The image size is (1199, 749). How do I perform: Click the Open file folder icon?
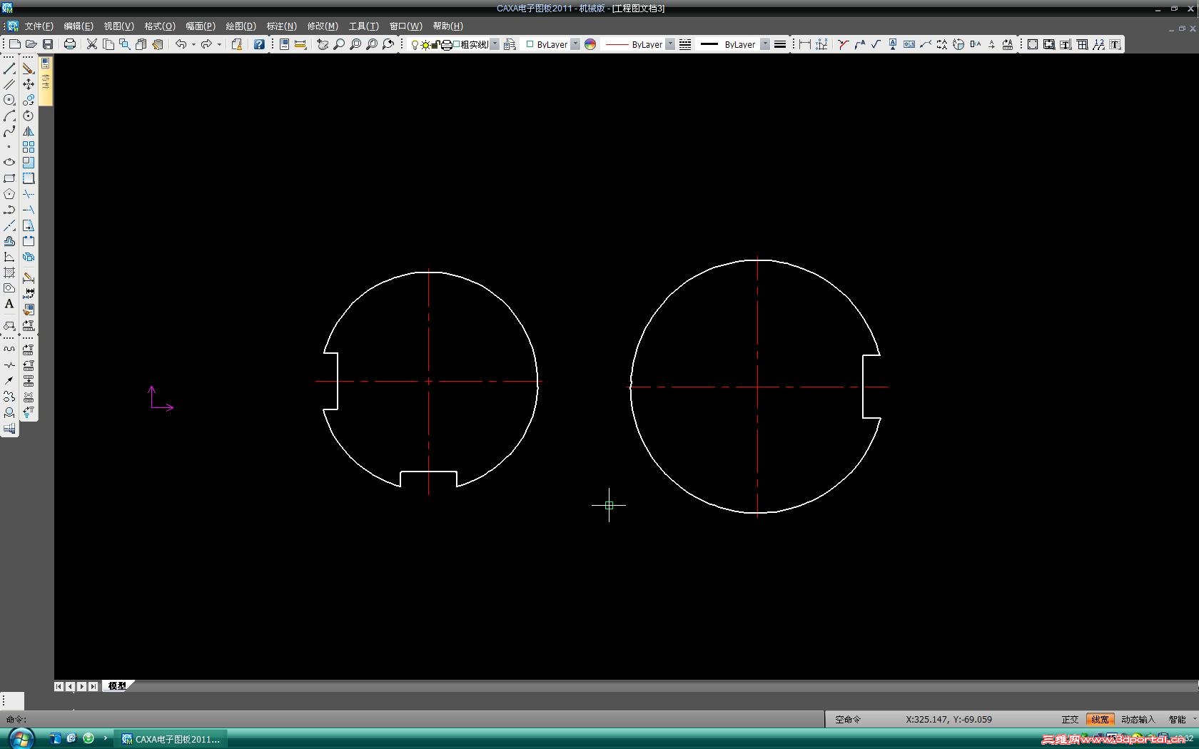(x=31, y=44)
